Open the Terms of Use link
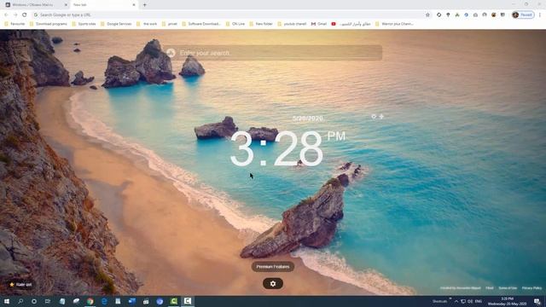 click(x=508, y=288)
